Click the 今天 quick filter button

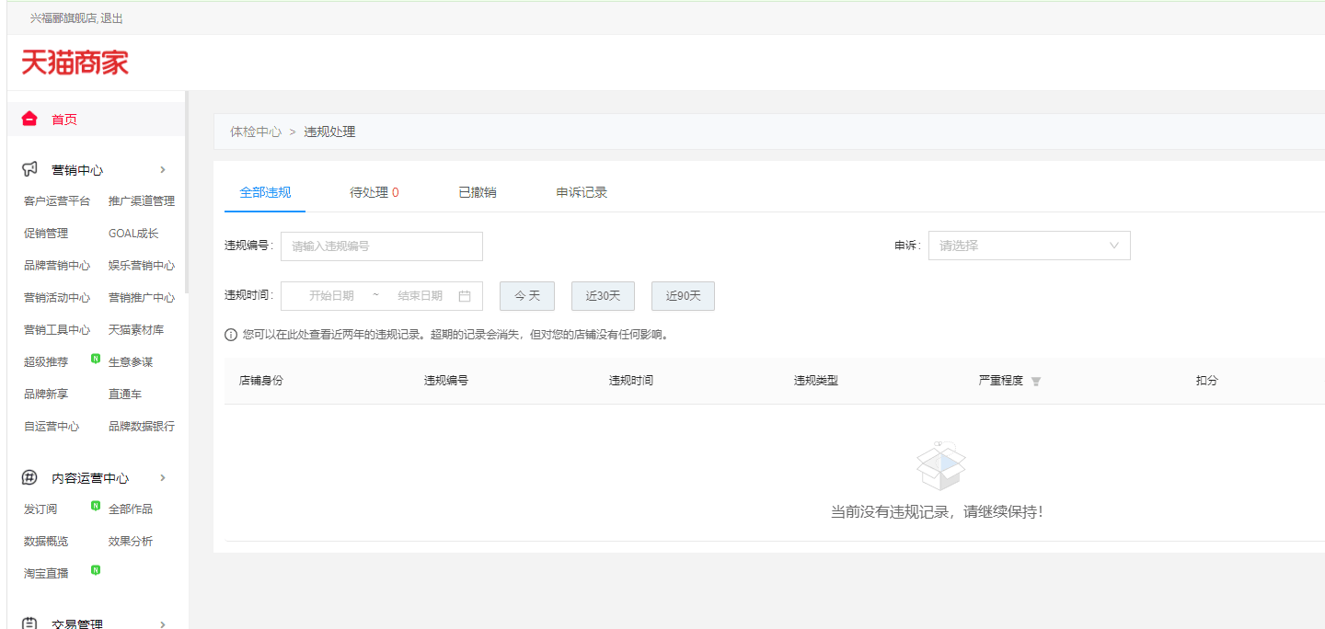click(x=527, y=296)
